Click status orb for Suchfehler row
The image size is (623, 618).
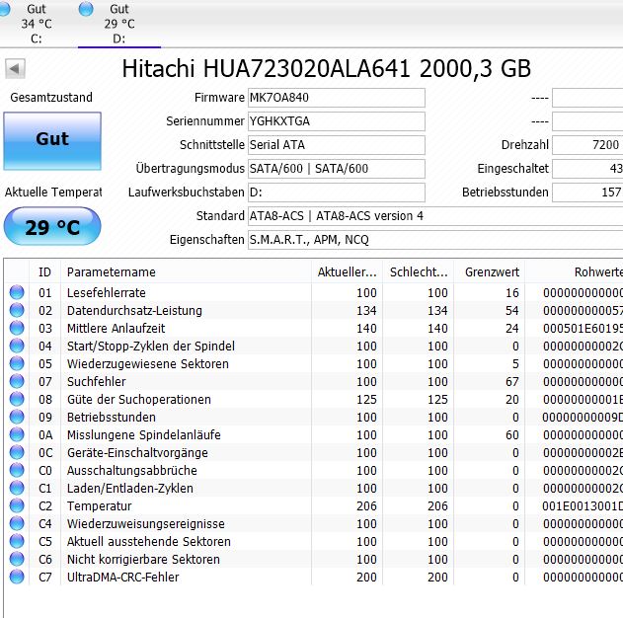pos(17,381)
